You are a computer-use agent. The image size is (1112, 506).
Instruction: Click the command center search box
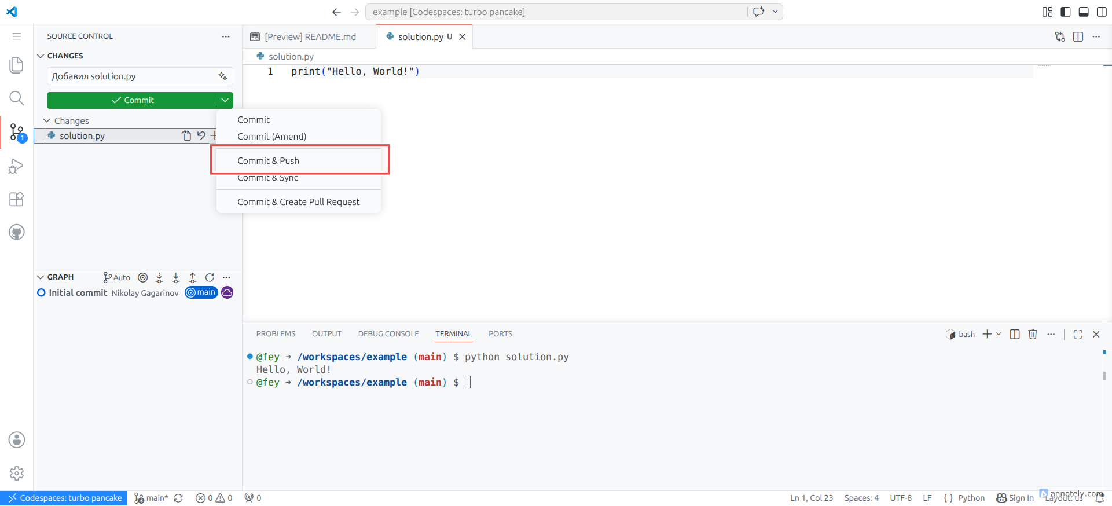click(x=556, y=12)
